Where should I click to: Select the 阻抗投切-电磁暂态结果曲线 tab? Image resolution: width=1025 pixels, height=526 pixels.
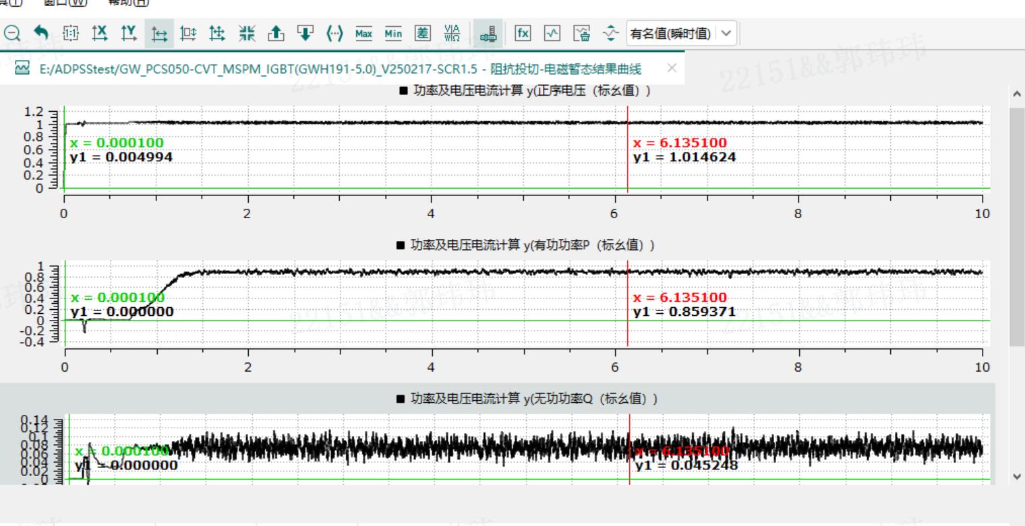337,69
